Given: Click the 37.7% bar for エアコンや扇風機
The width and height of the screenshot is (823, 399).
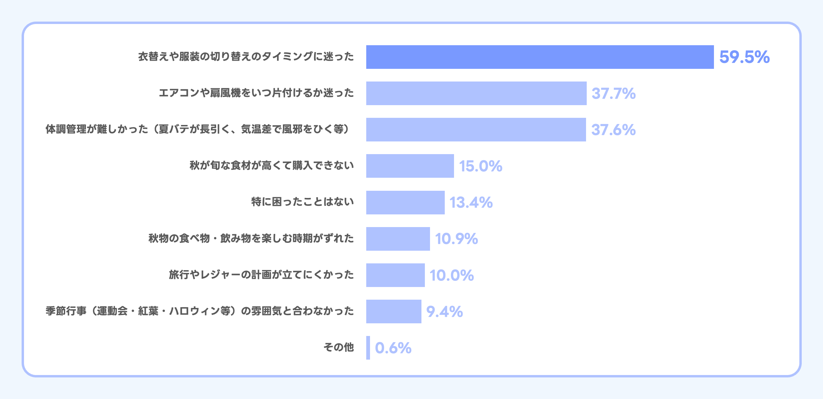Looking at the screenshot, I should pos(476,93).
